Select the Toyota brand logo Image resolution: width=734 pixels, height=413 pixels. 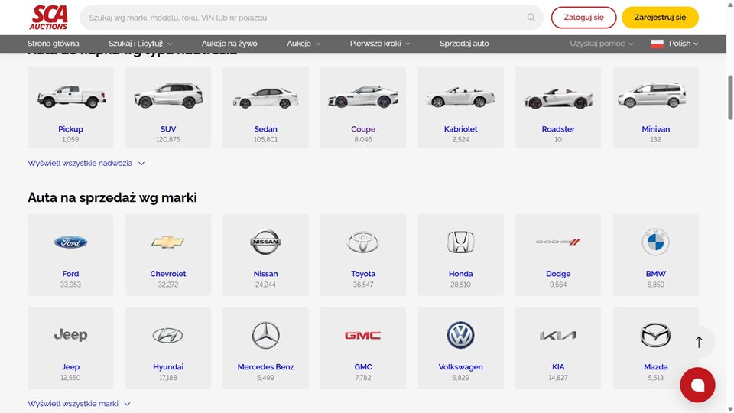click(x=362, y=242)
